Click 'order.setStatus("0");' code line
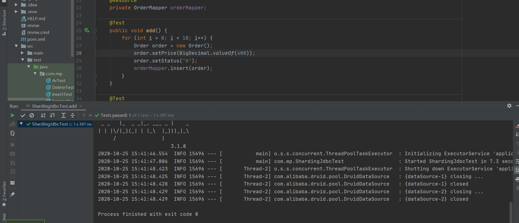 pos(166,61)
